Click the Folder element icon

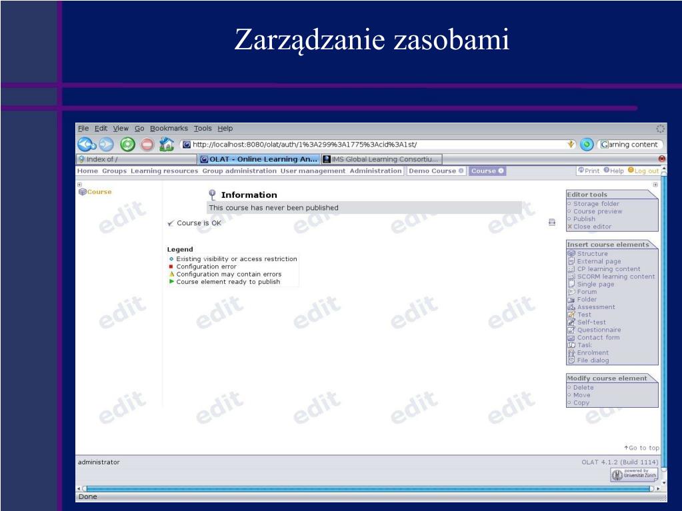pyautogui.click(x=571, y=299)
